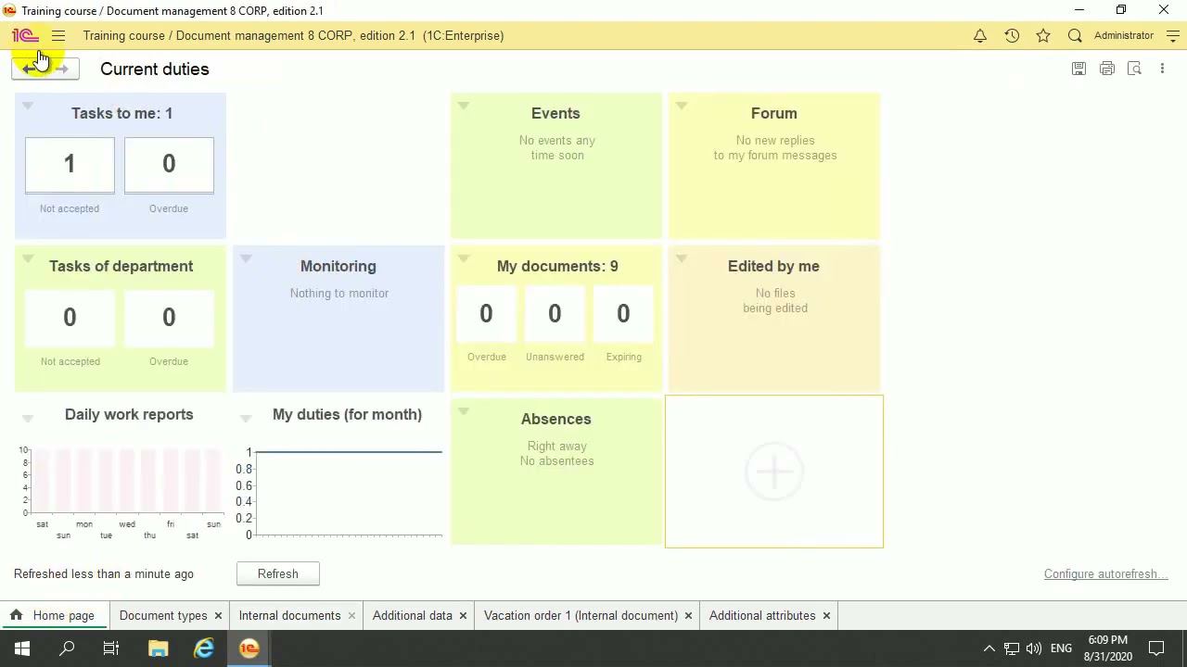Close the Vacation order 1 tab

688,615
